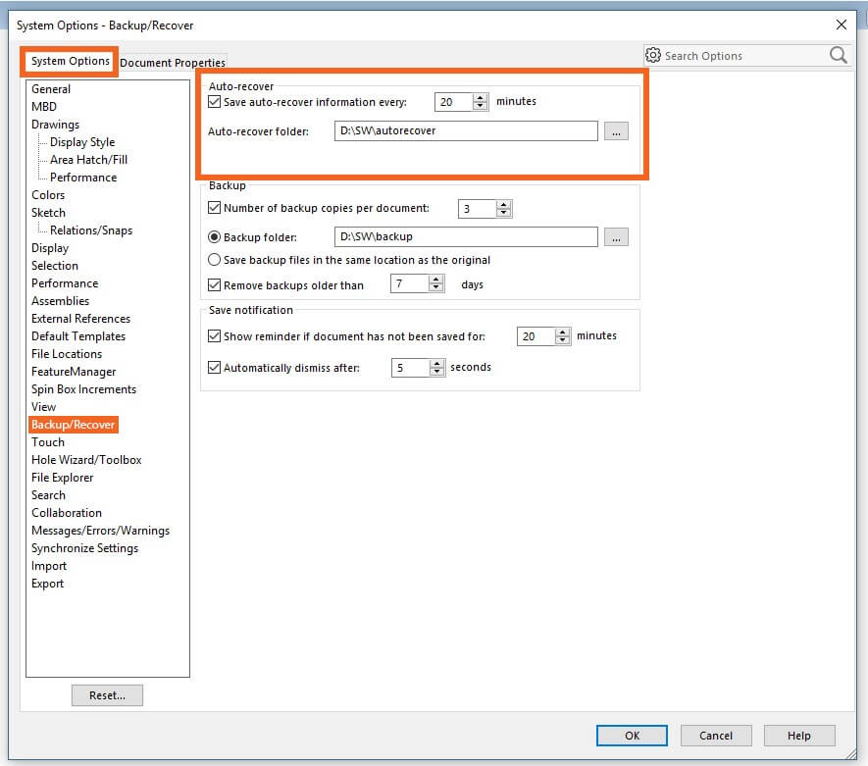
Task: Click the gear icon in Search Options
Action: tap(653, 56)
